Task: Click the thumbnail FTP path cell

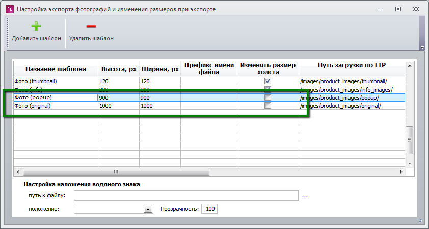Action: (352, 81)
